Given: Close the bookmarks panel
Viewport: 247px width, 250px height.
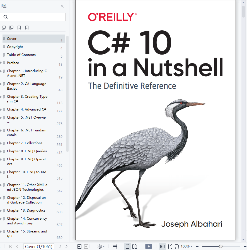Looking at the screenshot, I should click(62, 6).
